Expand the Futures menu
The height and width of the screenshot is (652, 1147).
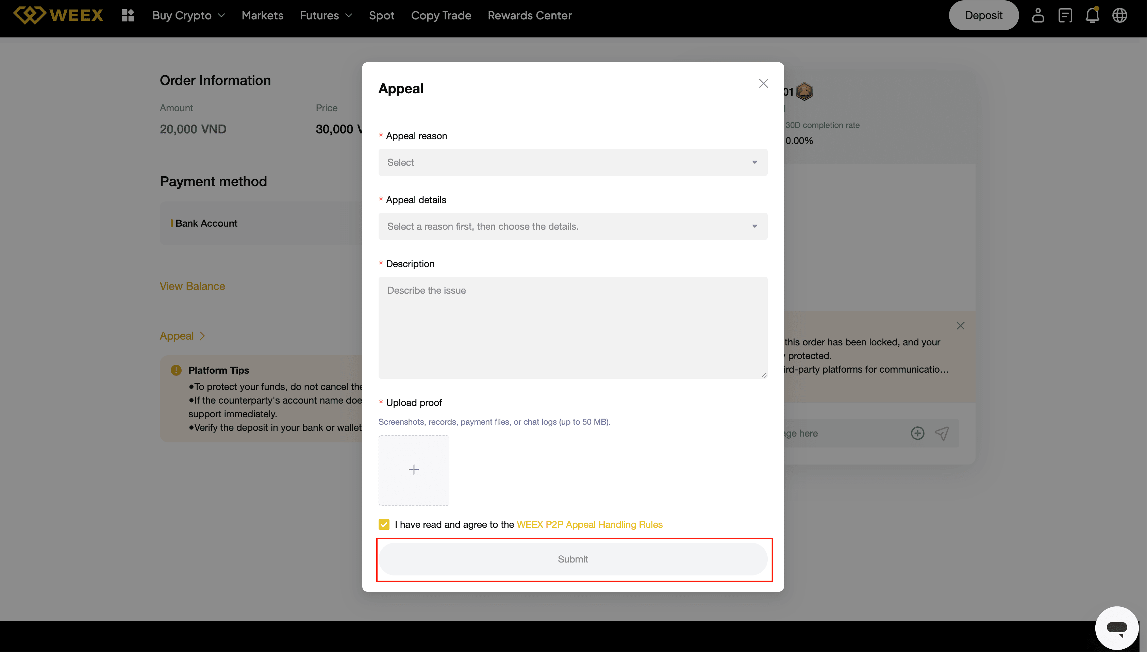click(326, 15)
